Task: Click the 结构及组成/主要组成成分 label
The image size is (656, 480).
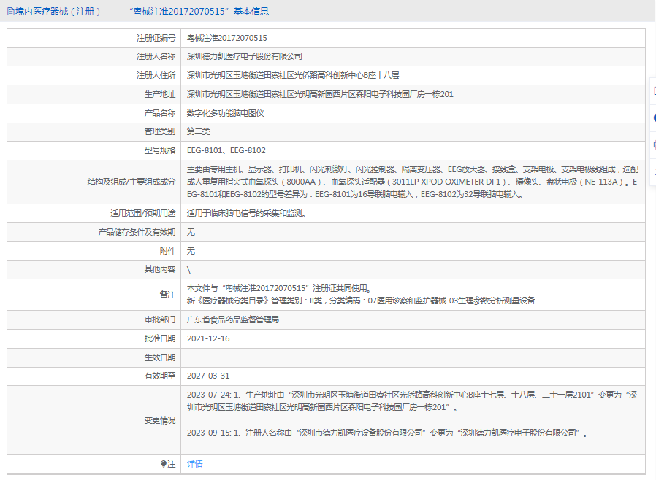Action: 131,182
